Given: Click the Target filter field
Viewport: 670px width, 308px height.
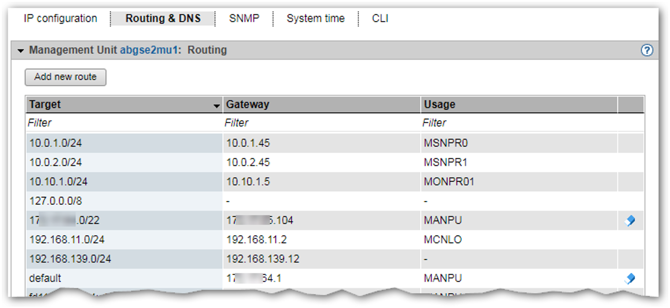Looking at the screenshot, I should 124,123.
